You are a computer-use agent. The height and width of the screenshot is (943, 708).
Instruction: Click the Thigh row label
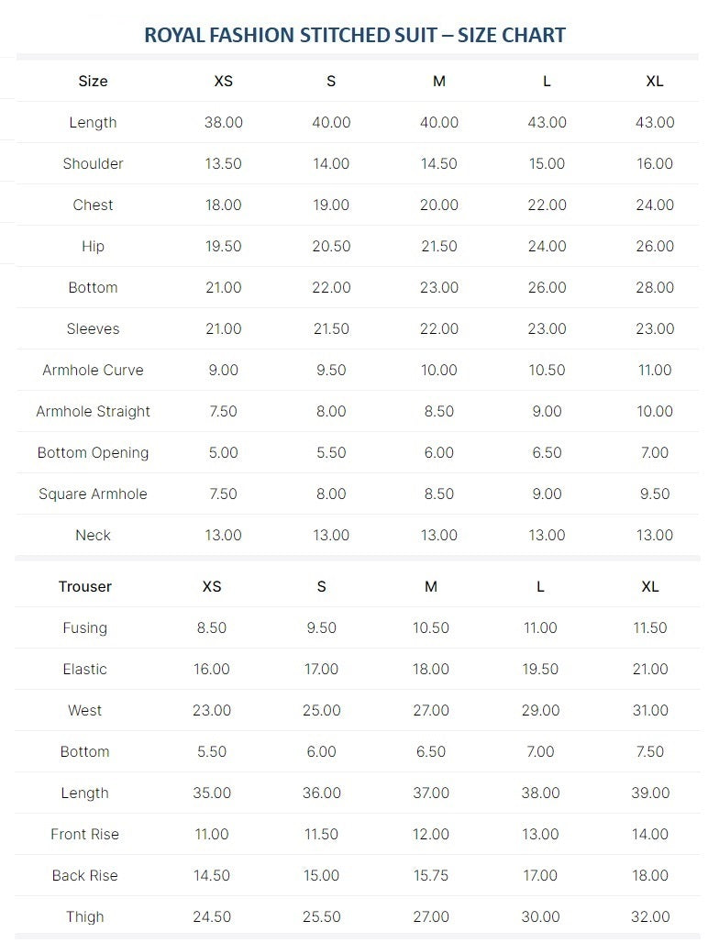(x=84, y=916)
